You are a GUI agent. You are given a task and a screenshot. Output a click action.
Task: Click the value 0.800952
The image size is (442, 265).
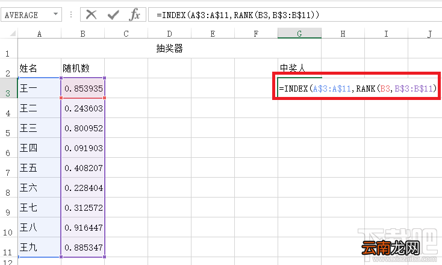click(x=82, y=128)
